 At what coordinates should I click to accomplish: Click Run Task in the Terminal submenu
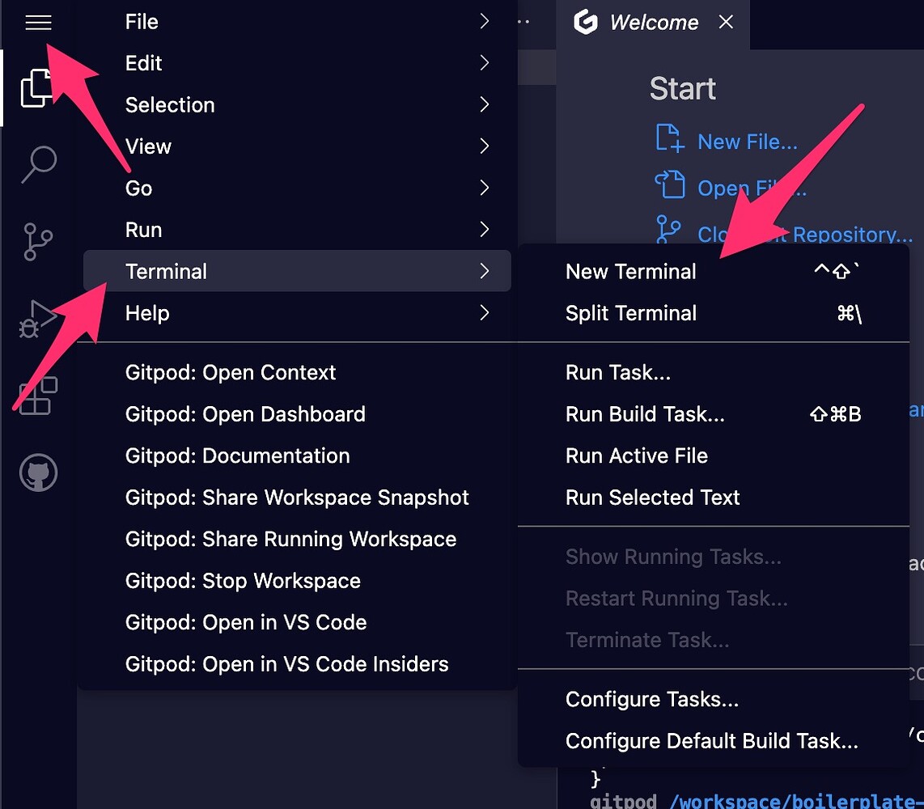tap(617, 372)
